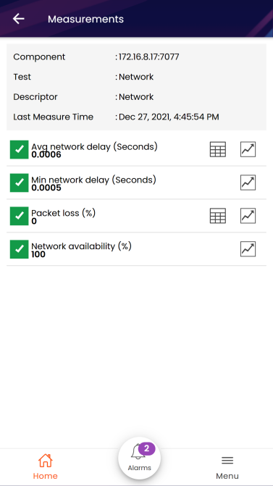This screenshot has width=273, height=486.
Task: Show trend graph for Min network delay
Action: point(248,183)
